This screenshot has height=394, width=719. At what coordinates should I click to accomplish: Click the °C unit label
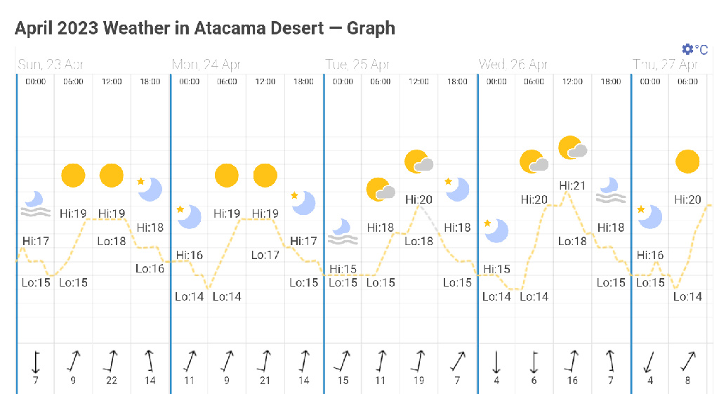[701, 50]
